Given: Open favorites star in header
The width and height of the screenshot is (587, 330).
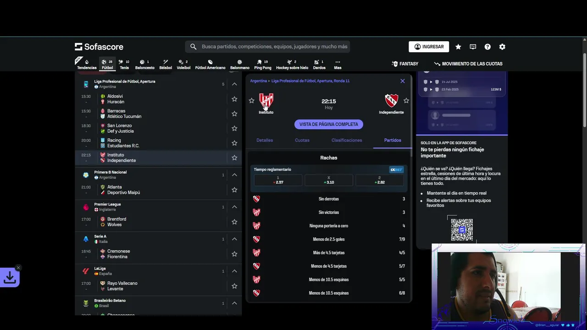Looking at the screenshot, I should [x=458, y=47].
